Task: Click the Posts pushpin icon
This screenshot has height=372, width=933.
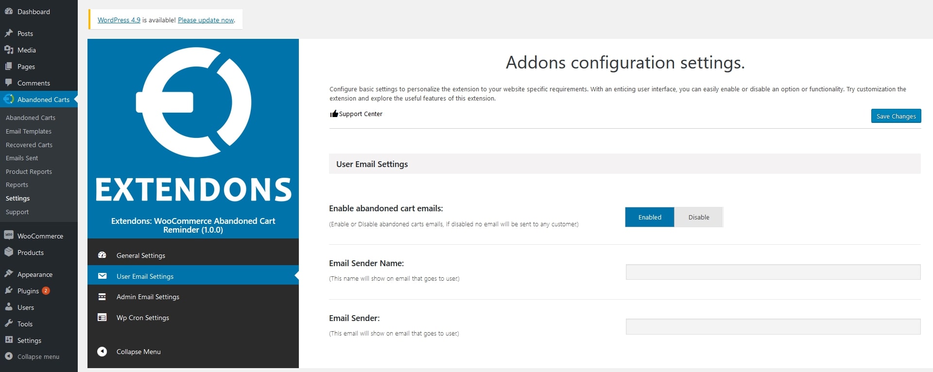Action: [9, 33]
